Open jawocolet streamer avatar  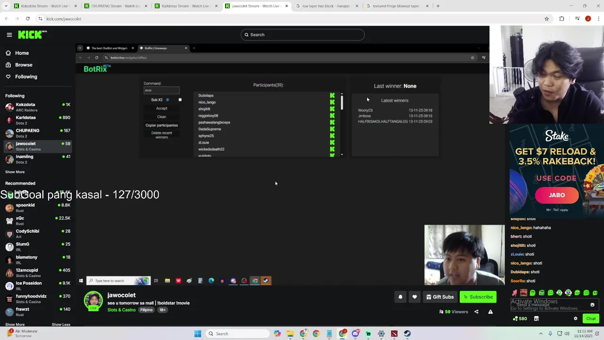click(93, 301)
